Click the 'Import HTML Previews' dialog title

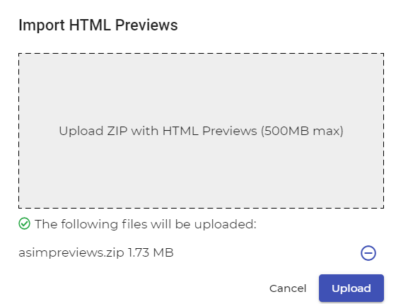(x=98, y=25)
